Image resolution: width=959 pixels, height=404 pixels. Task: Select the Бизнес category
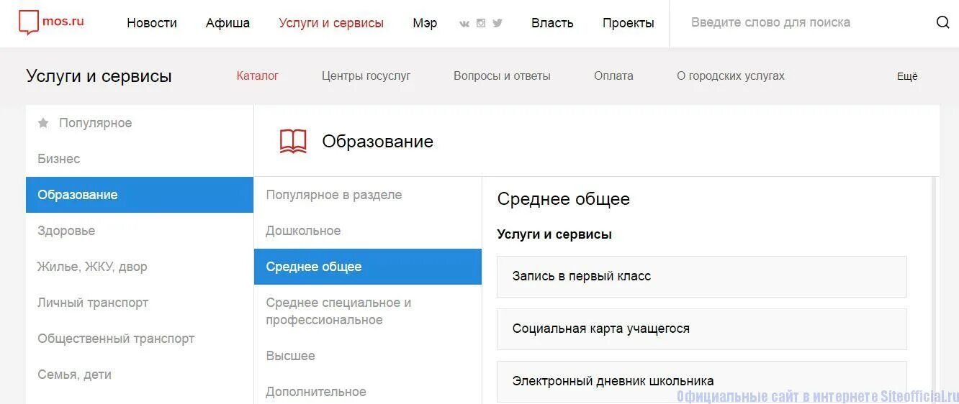(140, 159)
